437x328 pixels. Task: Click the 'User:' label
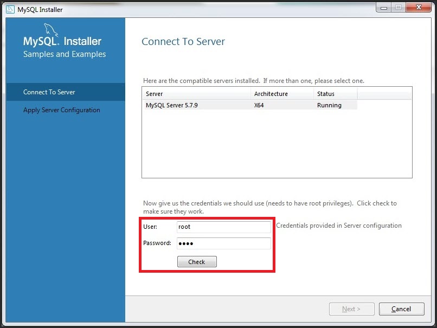(150, 227)
